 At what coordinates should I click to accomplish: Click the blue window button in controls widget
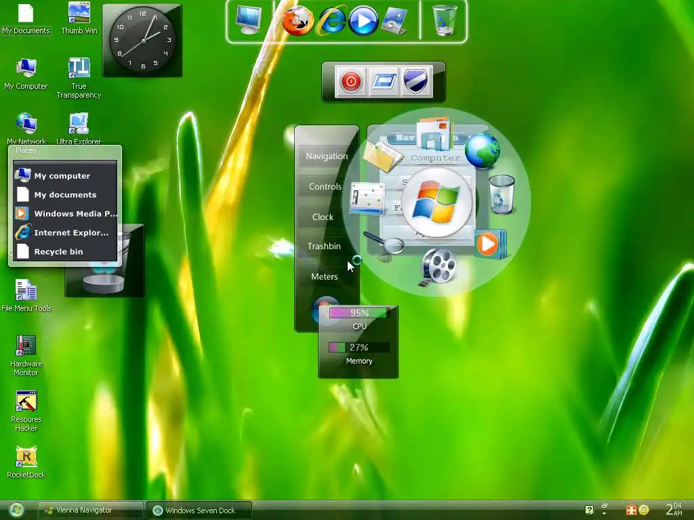pyautogui.click(x=384, y=81)
